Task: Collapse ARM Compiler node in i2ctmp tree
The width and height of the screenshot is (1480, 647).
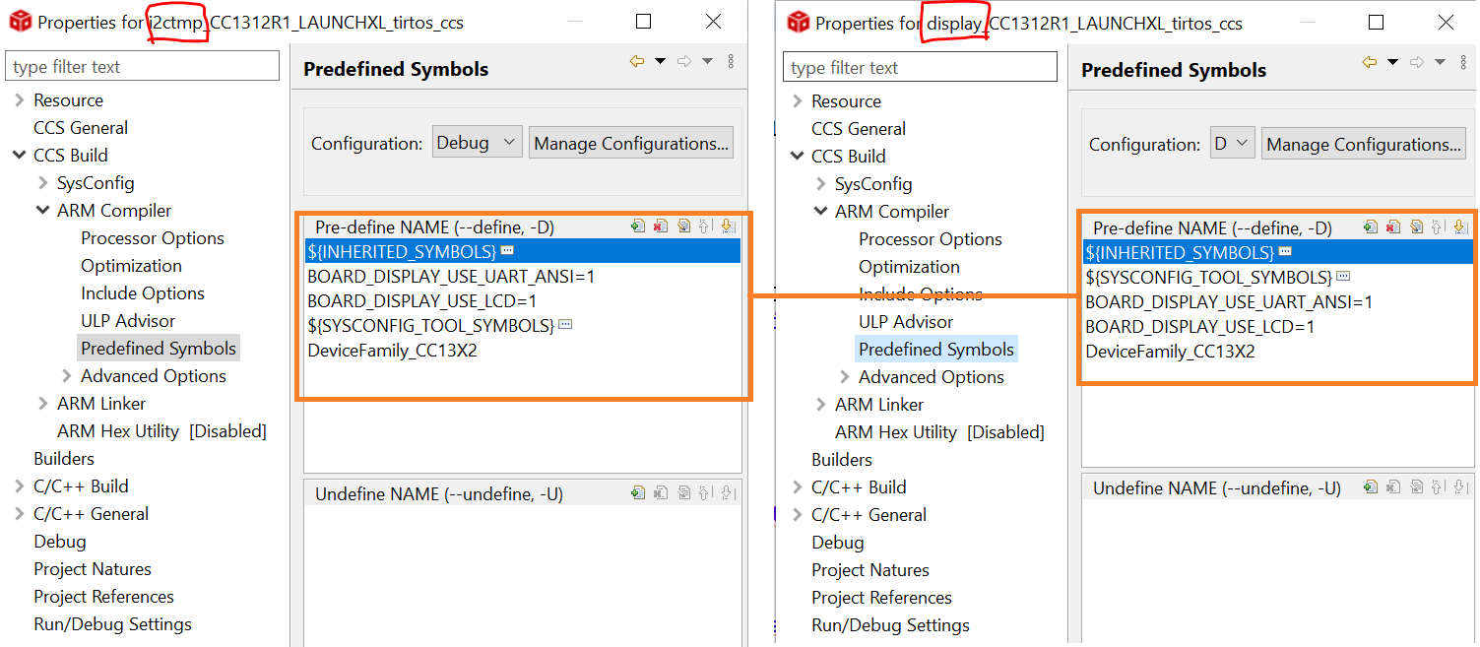Action: pos(43,210)
